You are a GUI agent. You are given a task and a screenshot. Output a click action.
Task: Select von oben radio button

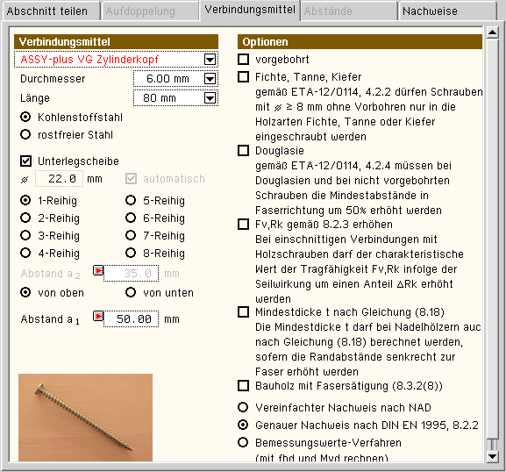point(25,292)
